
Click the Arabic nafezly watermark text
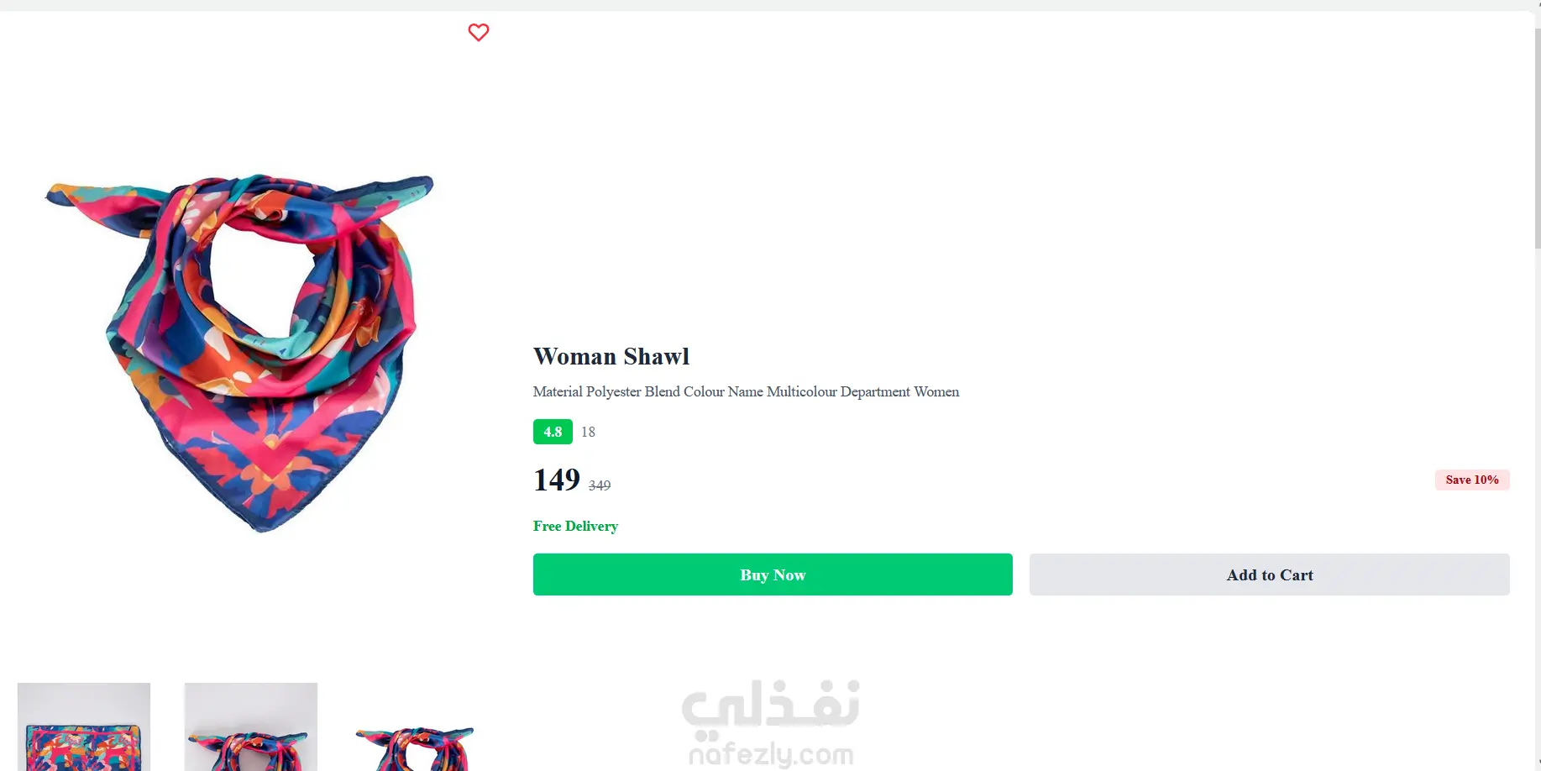coord(771,704)
